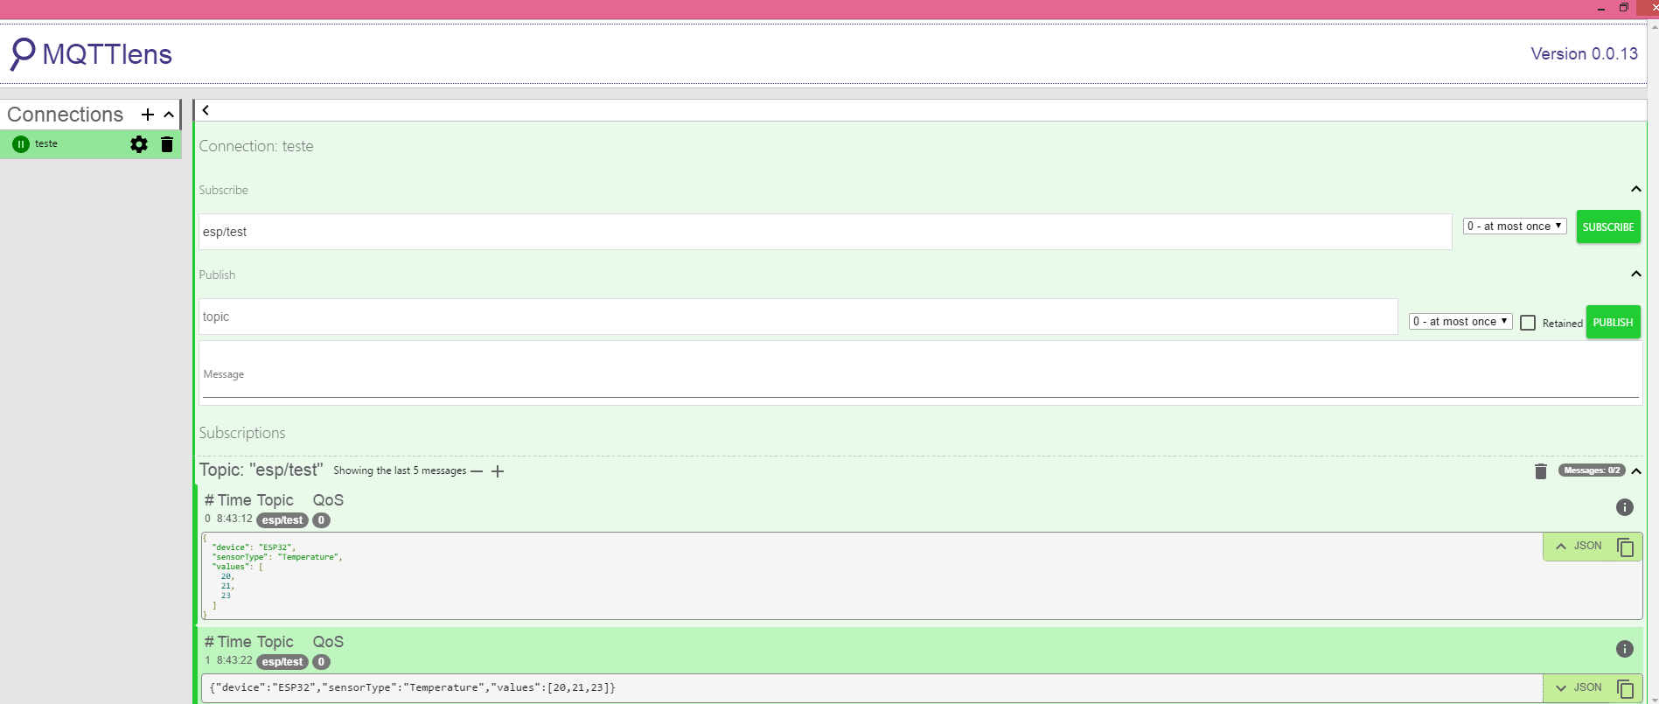This screenshot has height=704, width=1659.
Task: Collapse the esp/test topic messages
Action: [1636, 471]
